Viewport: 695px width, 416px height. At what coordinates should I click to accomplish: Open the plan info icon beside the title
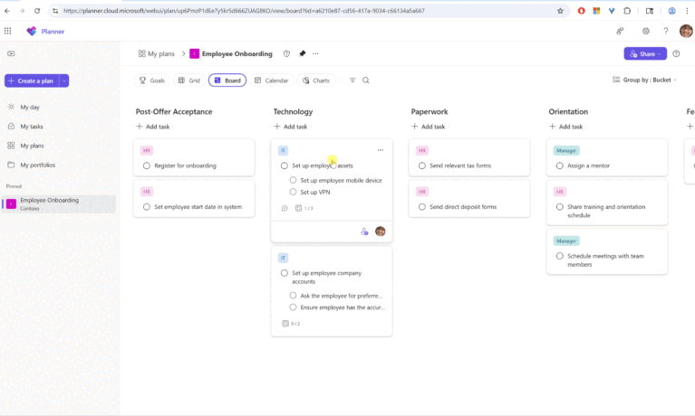286,54
